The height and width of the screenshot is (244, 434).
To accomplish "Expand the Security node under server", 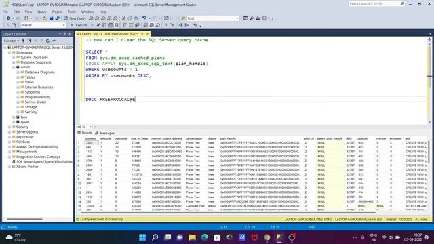I will coord(9,127).
